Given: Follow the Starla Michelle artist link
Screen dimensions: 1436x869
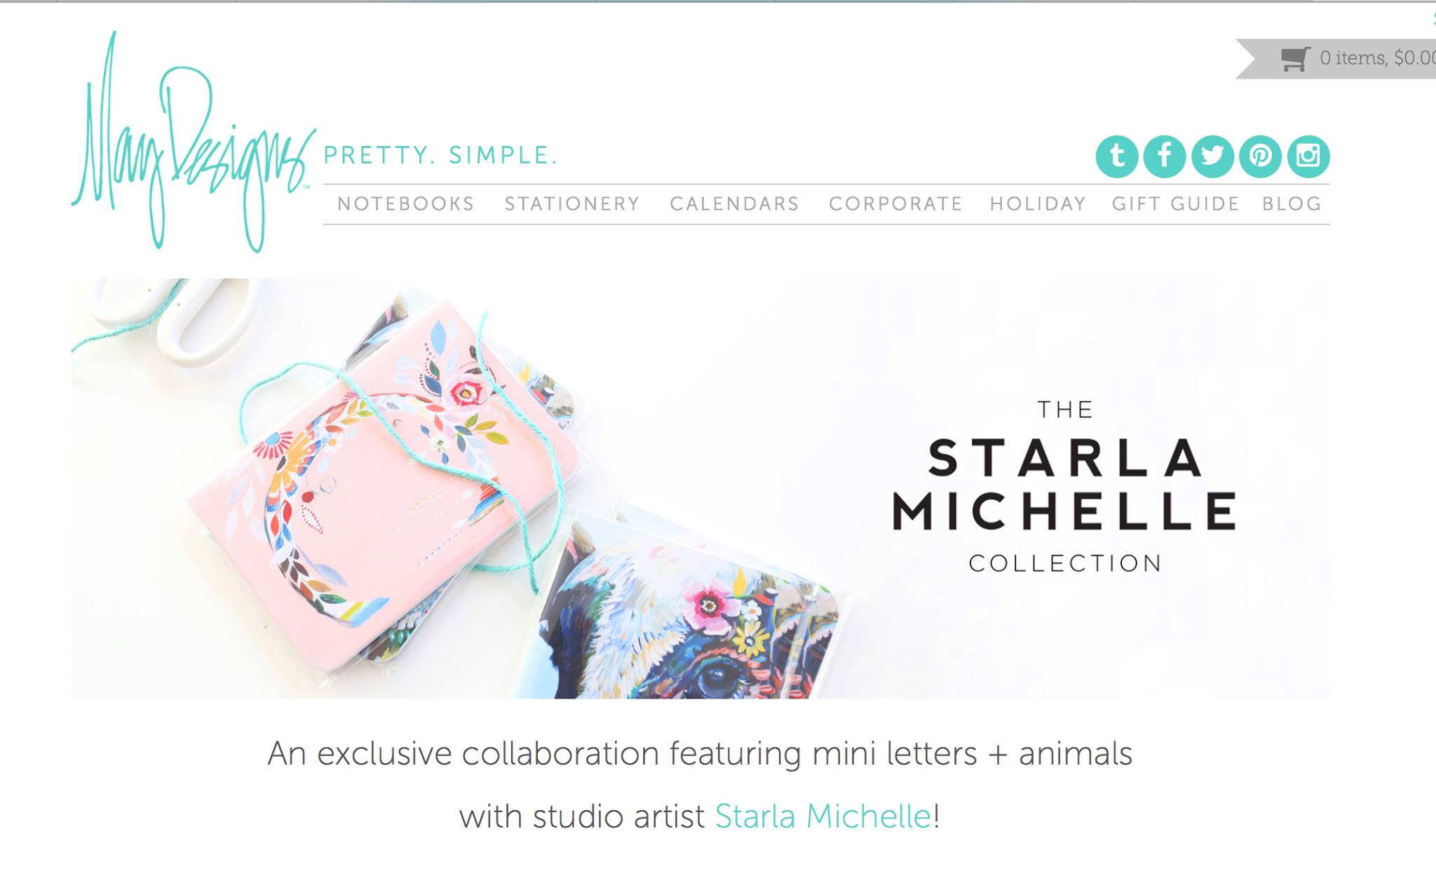Looking at the screenshot, I should tap(823, 816).
